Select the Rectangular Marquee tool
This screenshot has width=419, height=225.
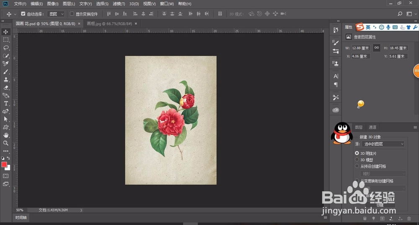pyautogui.click(x=5, y=40)
